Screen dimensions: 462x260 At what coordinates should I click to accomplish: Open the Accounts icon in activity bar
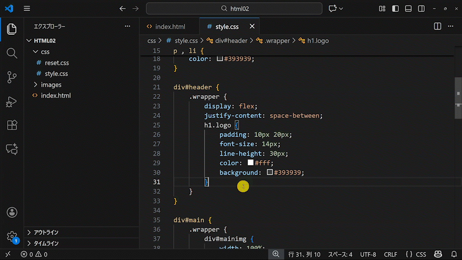(x=12, y=212)
